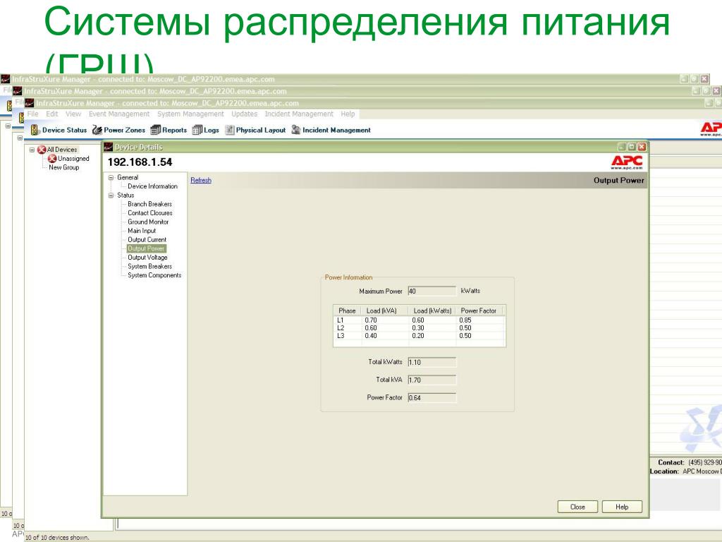Select Main Input tree item
This screenshot has height=542, width=722.
(x=141, y=231)
